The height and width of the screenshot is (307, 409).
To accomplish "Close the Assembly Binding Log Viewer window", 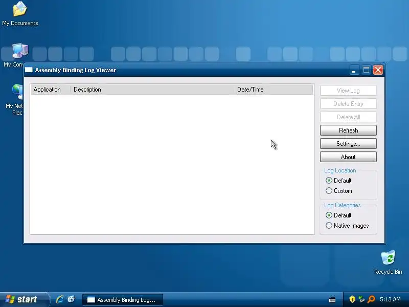I will point(378,70).
